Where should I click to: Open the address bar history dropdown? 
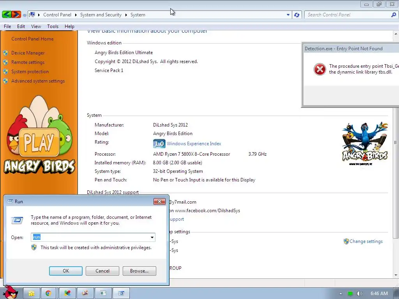(288, 15)
